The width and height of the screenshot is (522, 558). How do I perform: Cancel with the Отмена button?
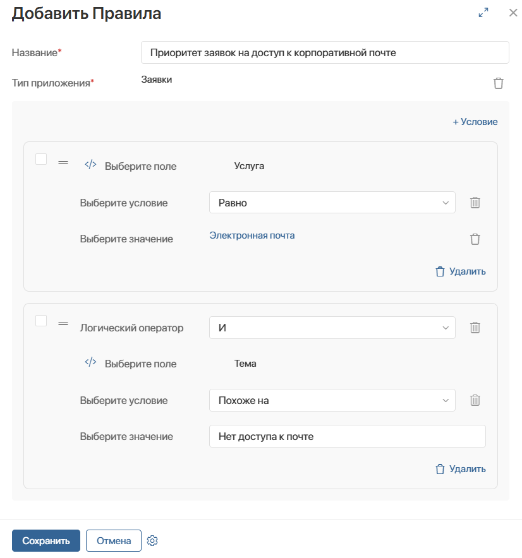pos(114,540)
